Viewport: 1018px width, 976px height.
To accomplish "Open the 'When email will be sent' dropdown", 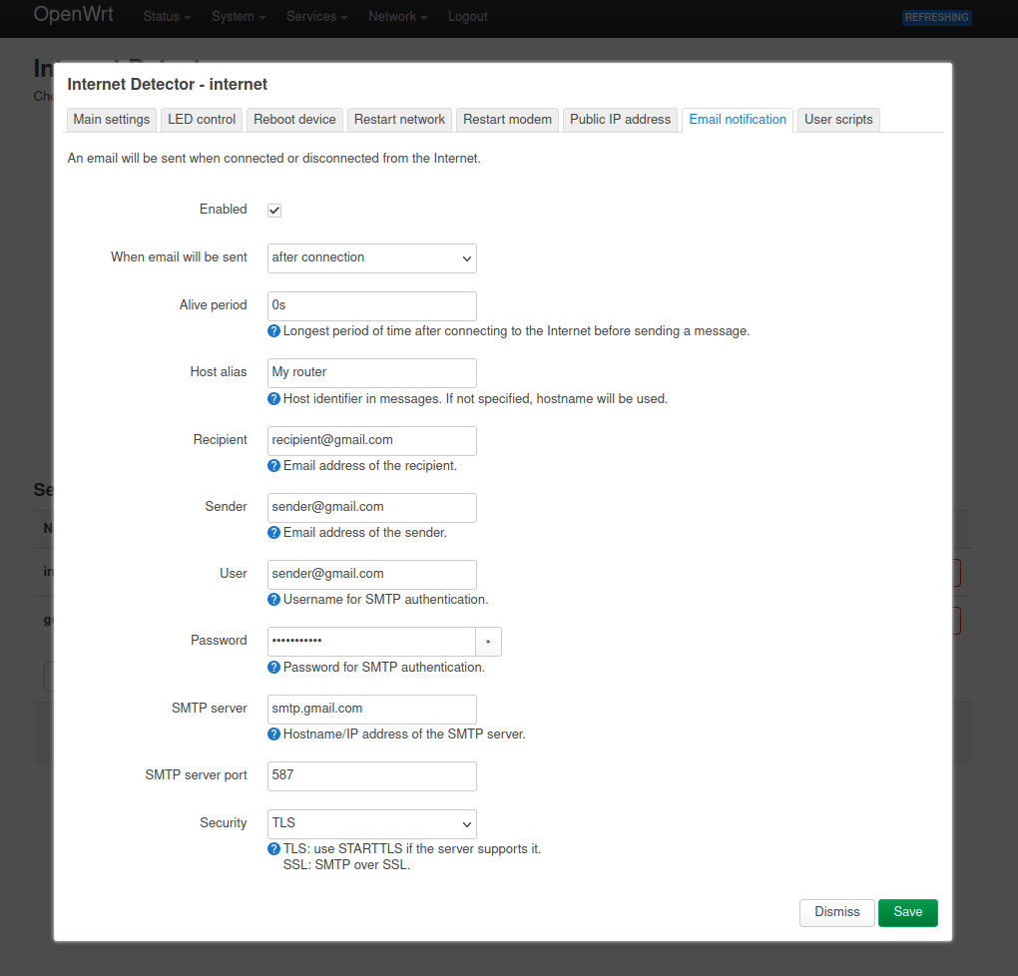I will (x=371, y=257).
